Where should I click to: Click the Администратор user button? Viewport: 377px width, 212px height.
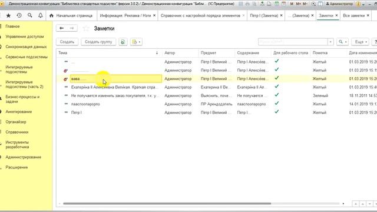[339, 4]
